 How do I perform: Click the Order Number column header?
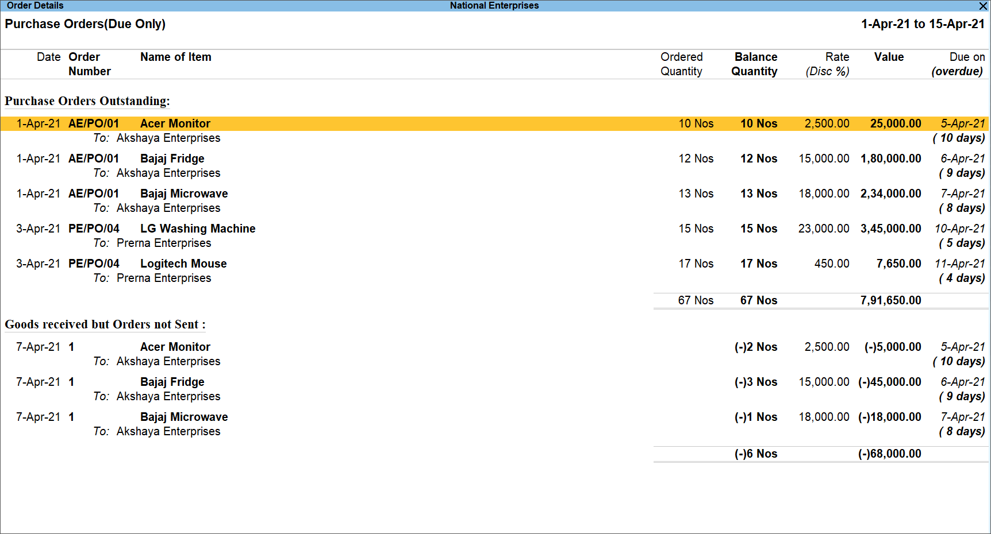[x=90, y=64]
